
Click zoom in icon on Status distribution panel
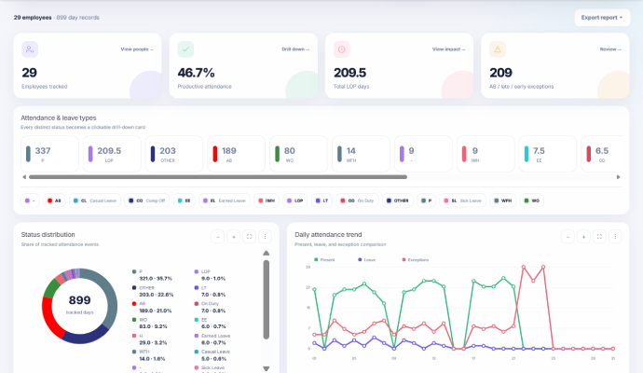pos(233,237)
